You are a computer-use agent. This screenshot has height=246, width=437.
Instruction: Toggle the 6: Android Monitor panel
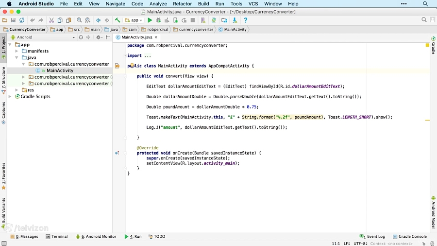(96, 237)
